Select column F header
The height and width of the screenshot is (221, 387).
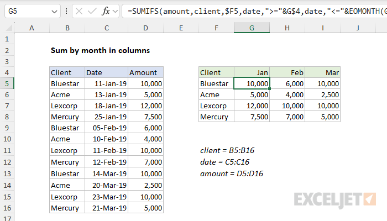point(216,28)
